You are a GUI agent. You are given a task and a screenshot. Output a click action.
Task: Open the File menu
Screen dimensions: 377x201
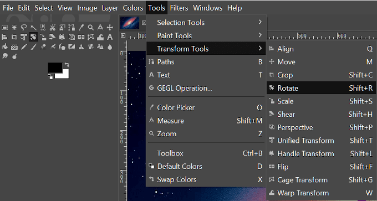pyautogui.click(x=8, y=8)
